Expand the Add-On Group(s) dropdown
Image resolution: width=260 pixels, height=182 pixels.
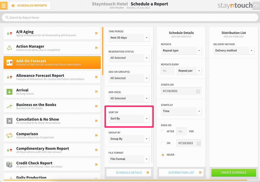pos(129,78)
